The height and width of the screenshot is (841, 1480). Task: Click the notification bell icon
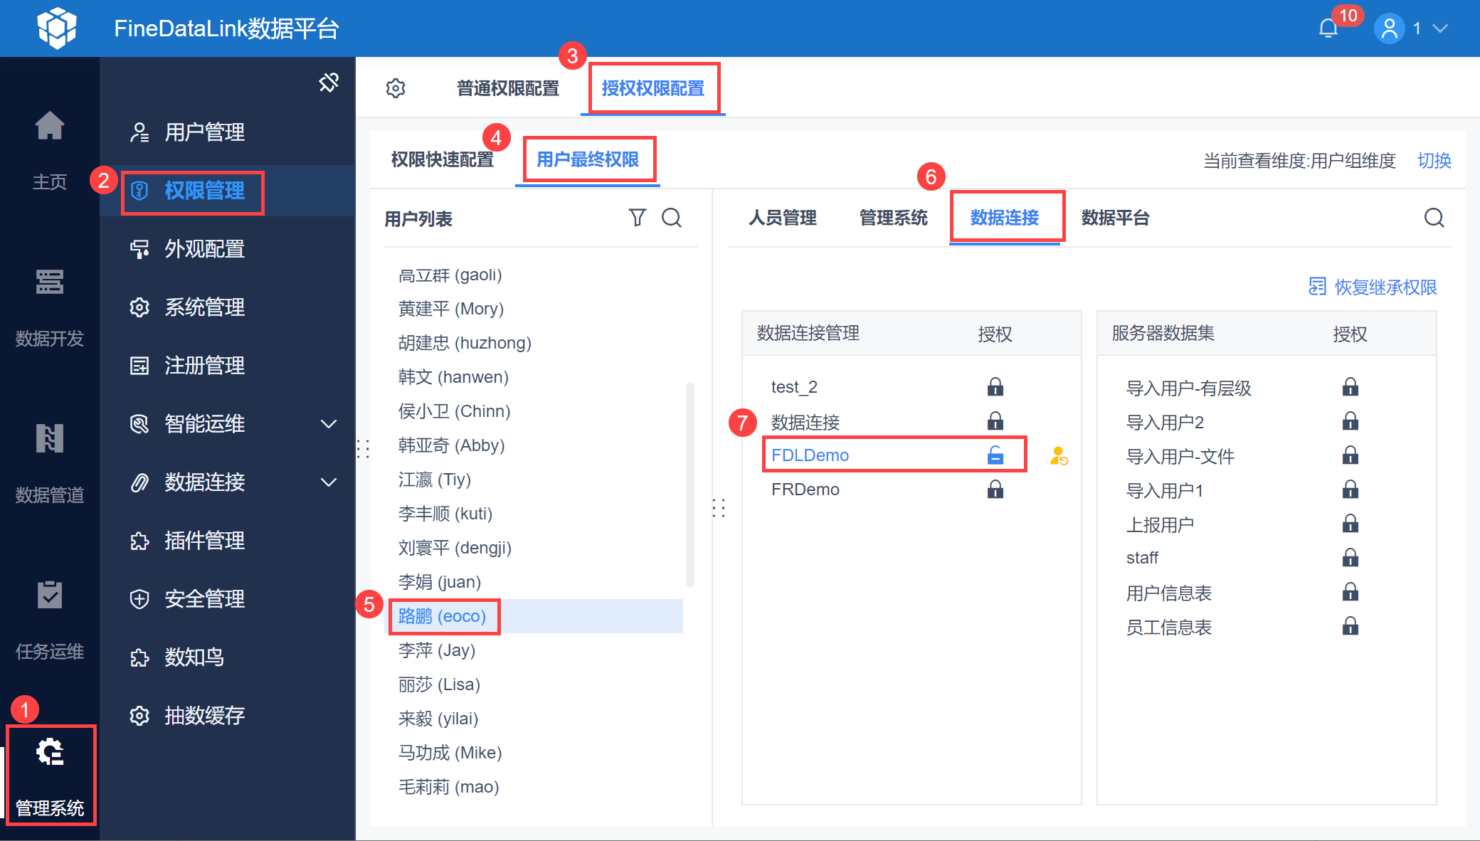(1328, 28)
